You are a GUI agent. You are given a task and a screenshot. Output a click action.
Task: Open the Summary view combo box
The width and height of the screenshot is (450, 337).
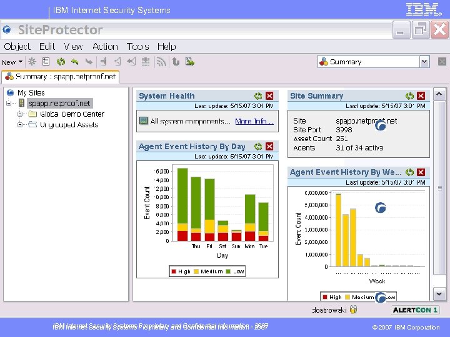(373, 62)
